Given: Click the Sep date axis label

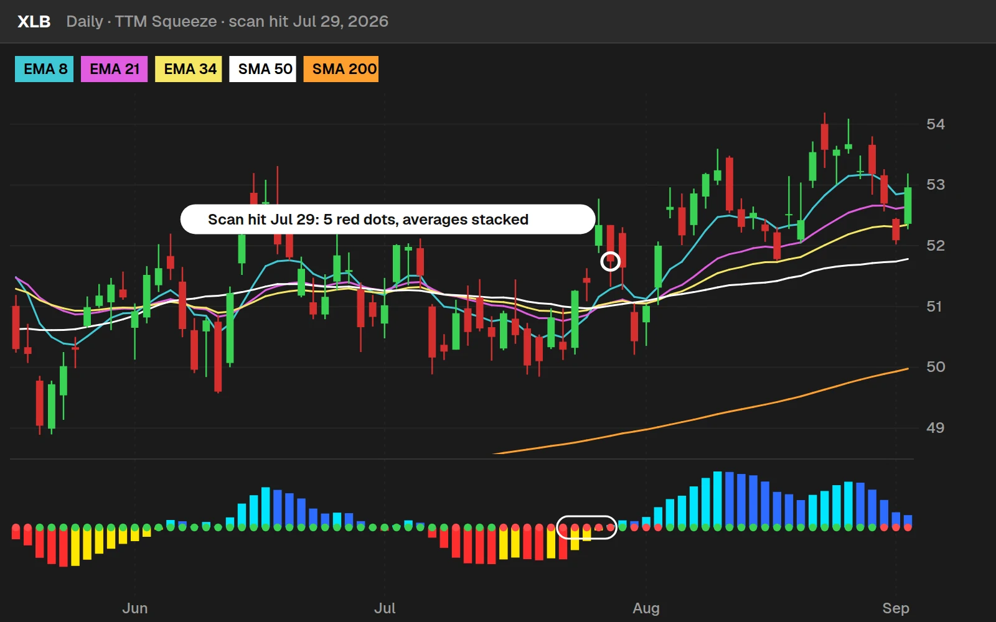Looking at the screenshot, I should pyautogui.click(x=896, y=608).
